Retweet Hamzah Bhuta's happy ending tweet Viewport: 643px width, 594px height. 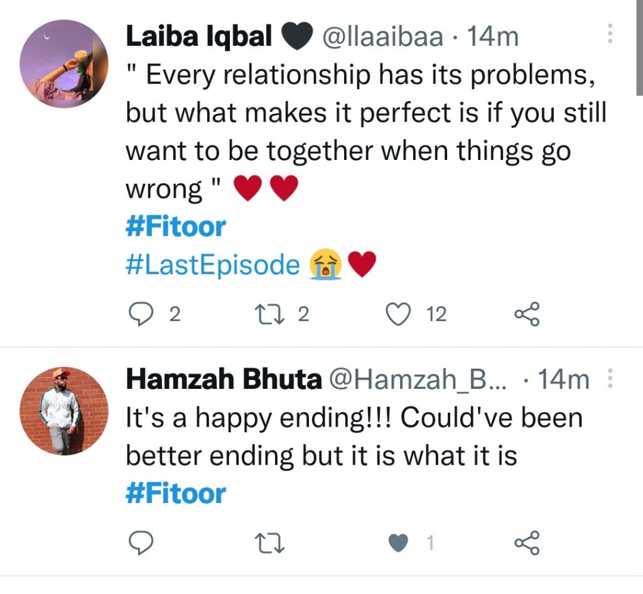(269, 543)
